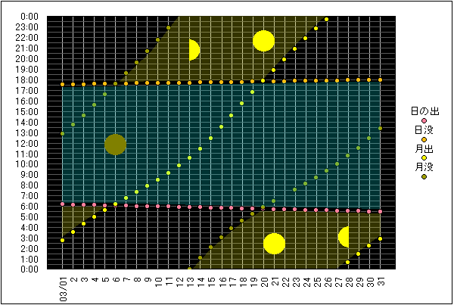Click the dark new moon icon near 12:00

click(x=115, y=144)
